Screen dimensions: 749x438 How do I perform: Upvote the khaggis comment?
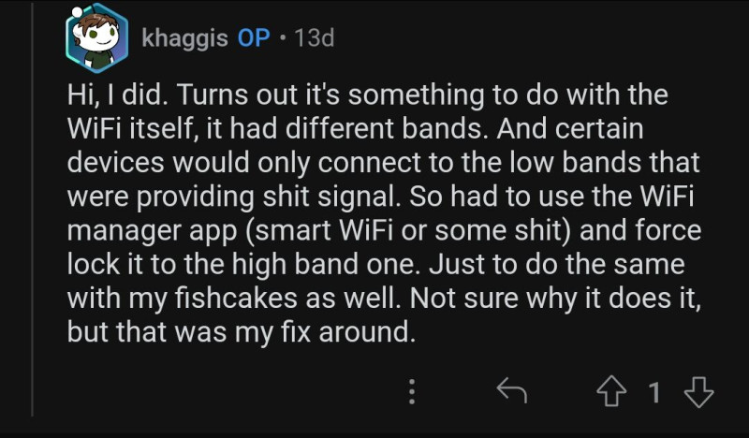pyautogui.click(x=611, y=391)
